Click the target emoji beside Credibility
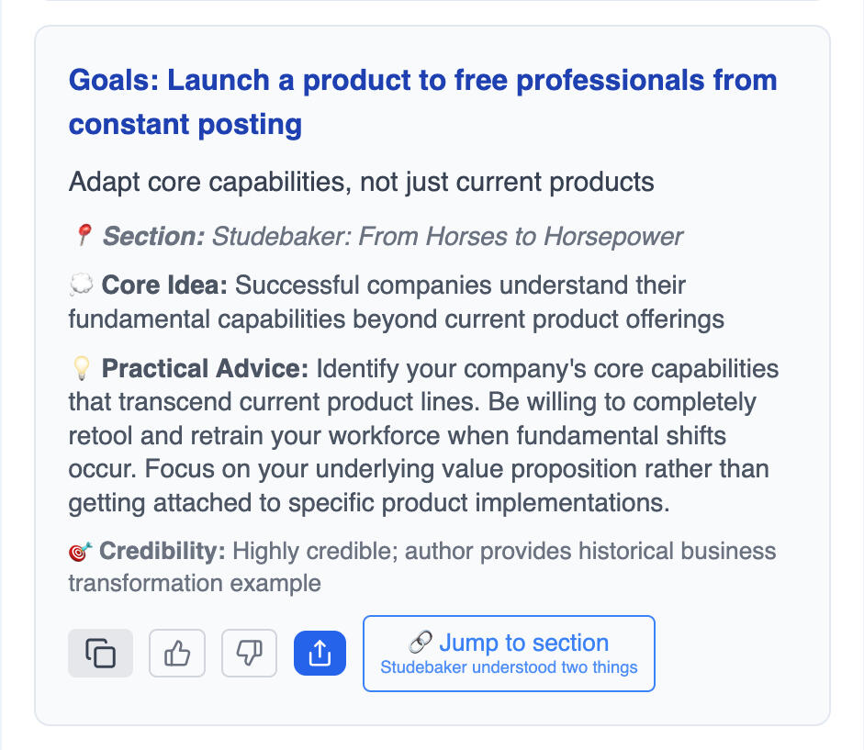 (x=80, y=552)
